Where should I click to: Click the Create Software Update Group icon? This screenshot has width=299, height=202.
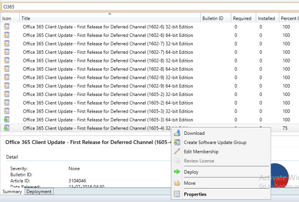[x=177, y=142]
